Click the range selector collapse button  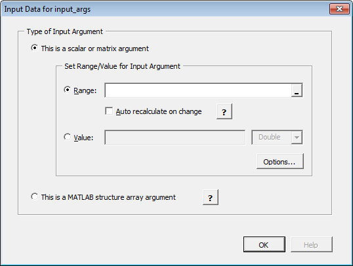click(297, 90)
